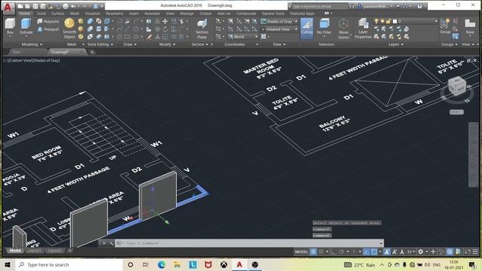
Task: Expand the Modeling panel
Action: 32,44
